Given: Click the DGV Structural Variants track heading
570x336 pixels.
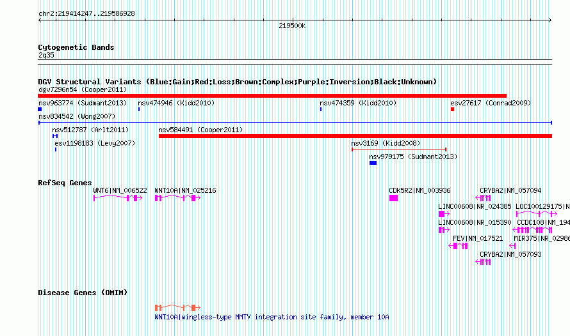Looking at the screenshot, I should 238,82.
